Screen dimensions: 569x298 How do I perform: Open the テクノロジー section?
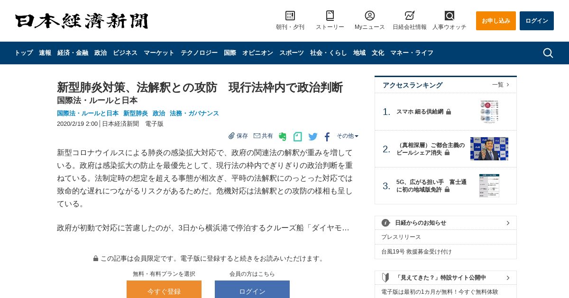click(x=199, y=53)
